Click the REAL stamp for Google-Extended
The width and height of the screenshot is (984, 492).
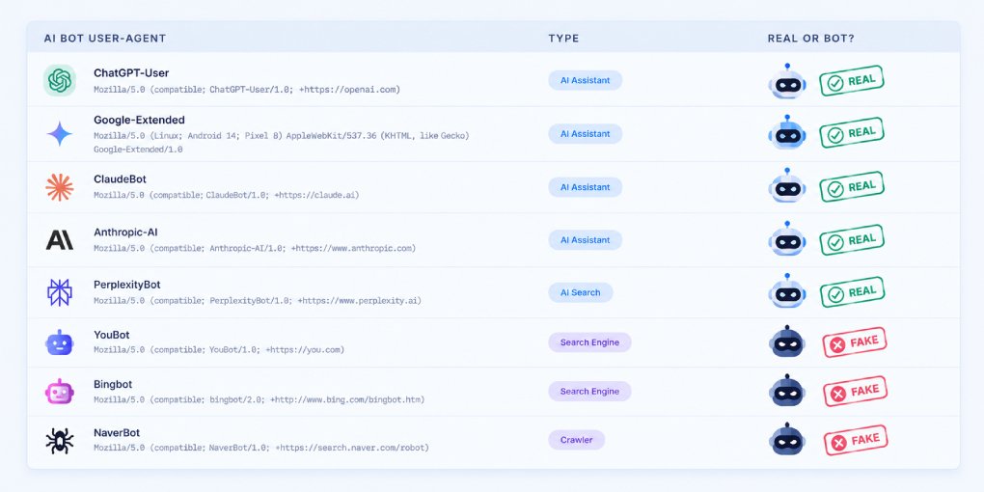[x=852, y=133]
